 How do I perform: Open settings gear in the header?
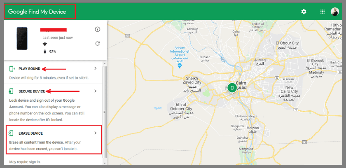[304, 12]
